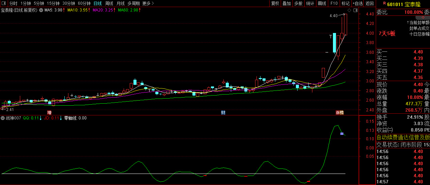The image size is (430, 185).
Task: Toggle the left sidebar panel icon
Action: 4,3
